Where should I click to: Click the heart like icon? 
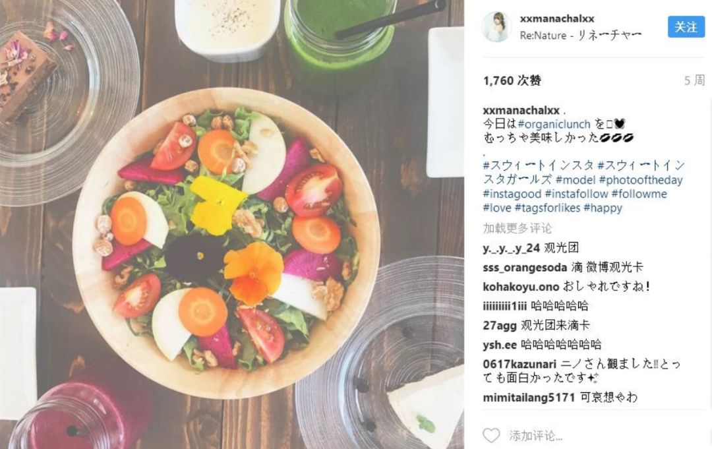tap(491, 435)
